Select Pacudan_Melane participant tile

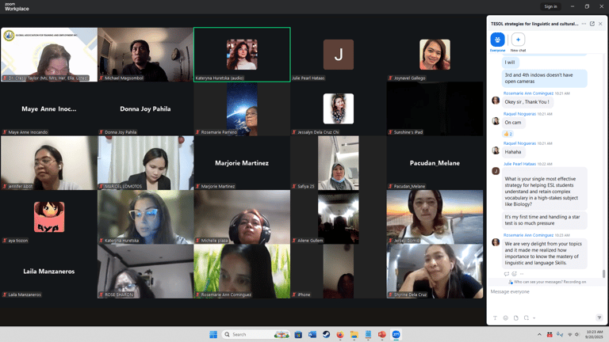(435, 163)
